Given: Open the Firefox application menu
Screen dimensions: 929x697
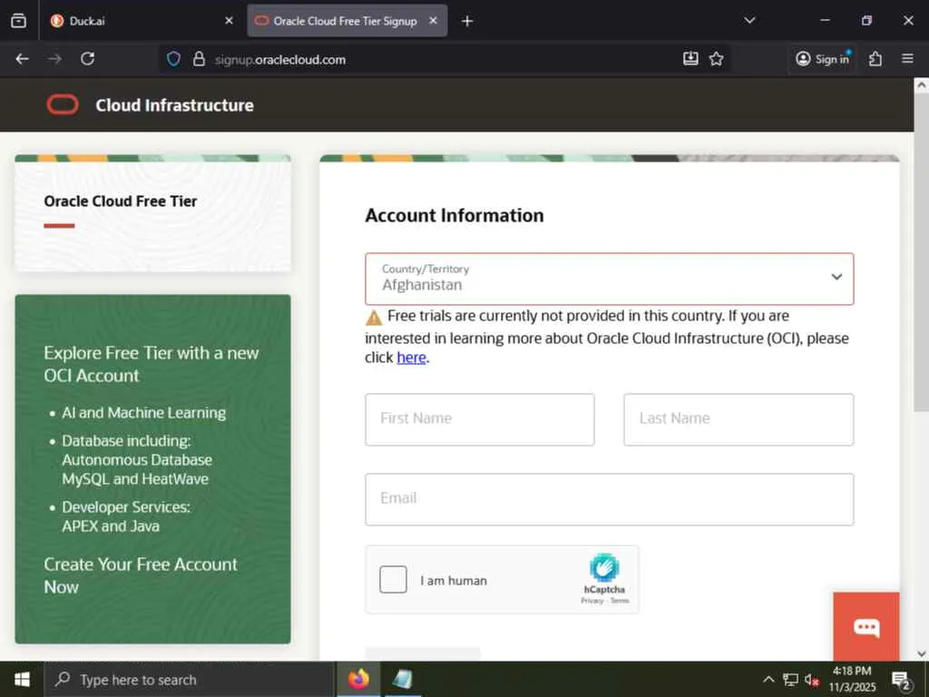Looking at the screenshot, I should pos(907,59).
